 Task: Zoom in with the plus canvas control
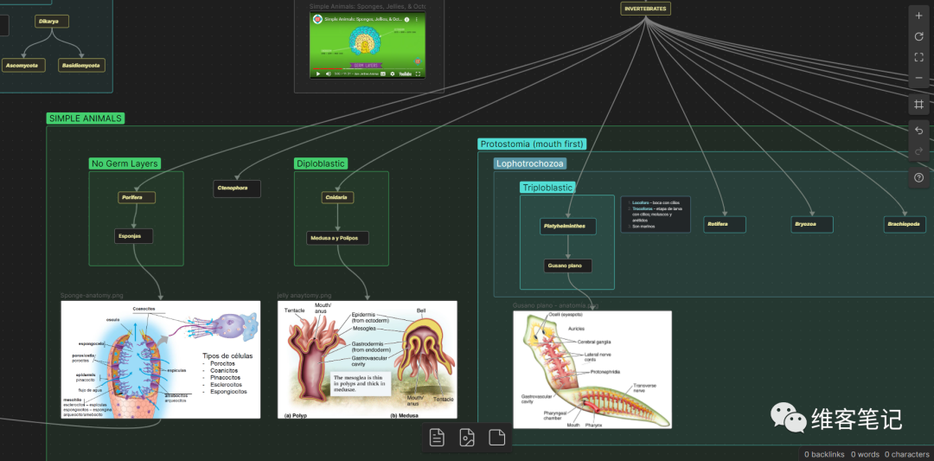pos(918,16)
